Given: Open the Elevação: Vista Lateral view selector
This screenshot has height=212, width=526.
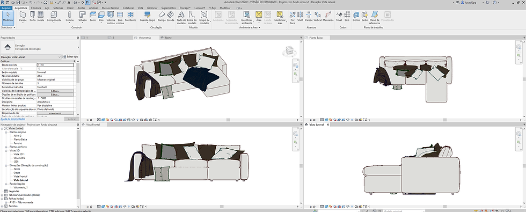Looking at the screenshot, I should pyautogui.click(x=31, y=57).
